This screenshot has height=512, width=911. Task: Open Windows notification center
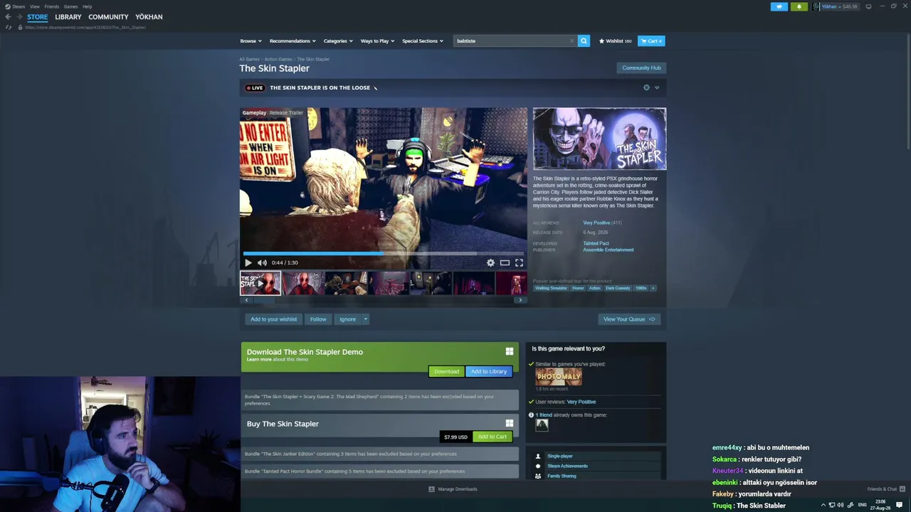click(x=899, y=505)
